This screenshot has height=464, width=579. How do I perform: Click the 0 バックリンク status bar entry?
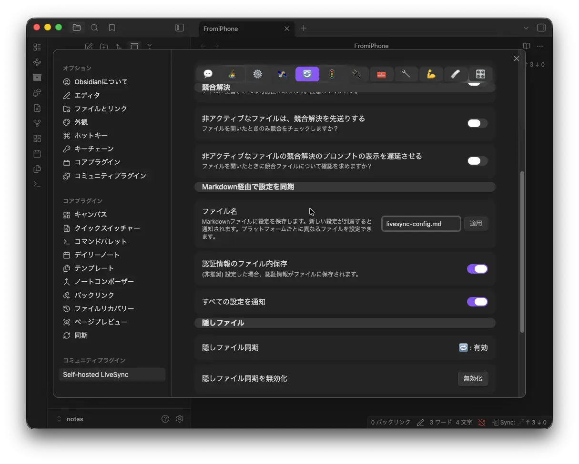[391, 422]
